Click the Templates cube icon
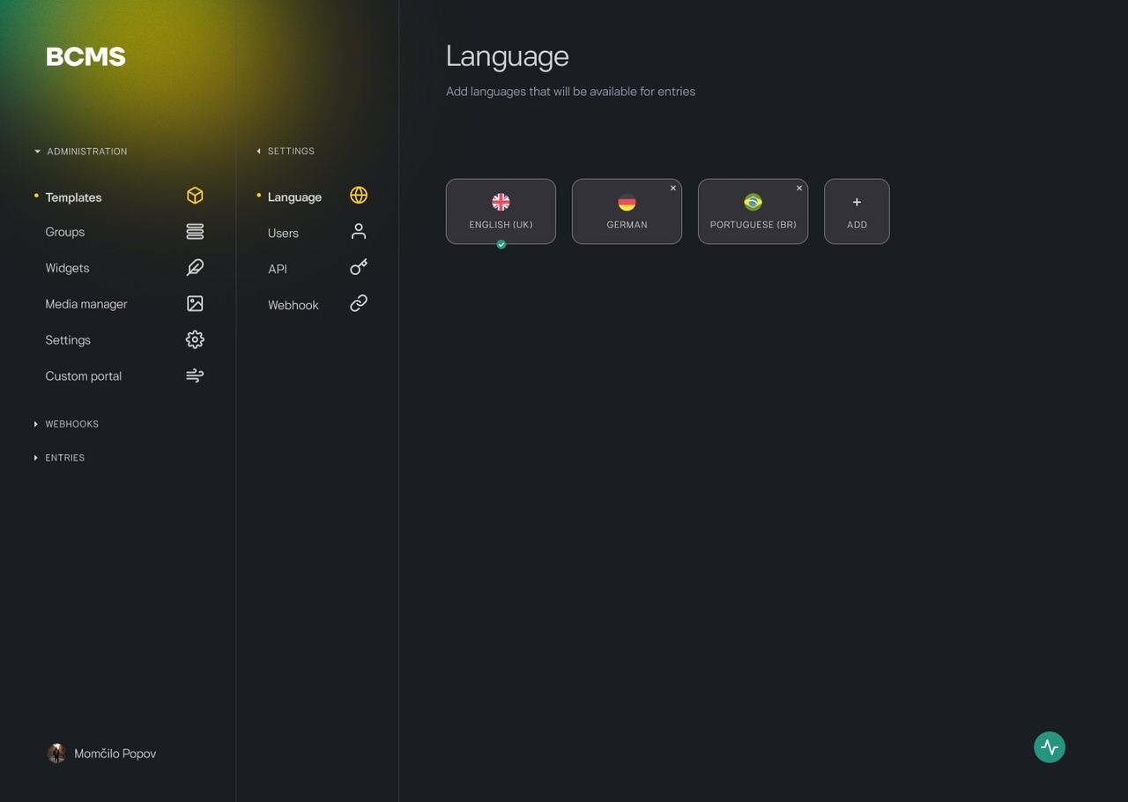 pos(195,196)
